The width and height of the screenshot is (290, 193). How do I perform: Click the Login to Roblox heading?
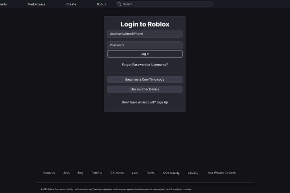click(145, 24)
